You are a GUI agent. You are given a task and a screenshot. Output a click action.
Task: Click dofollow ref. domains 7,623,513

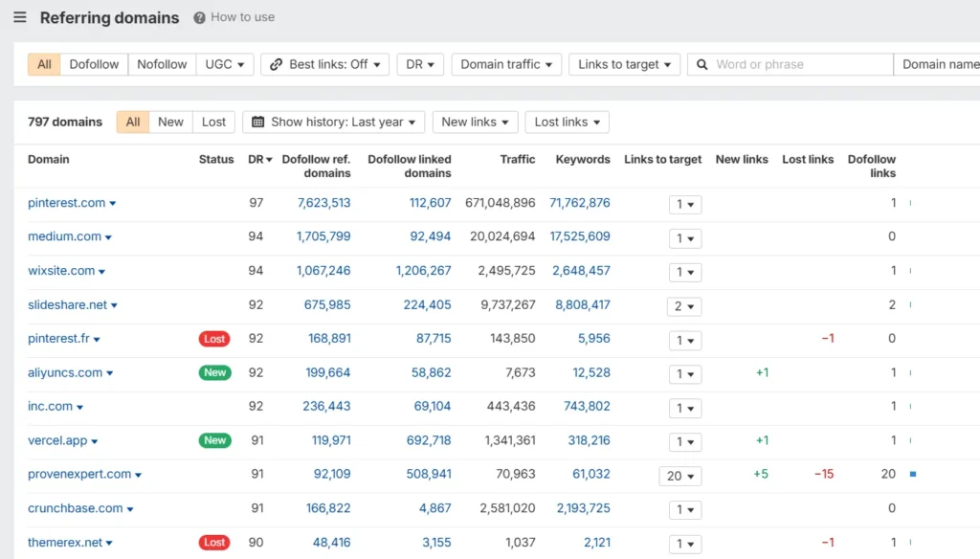click(x=323, y=203)
